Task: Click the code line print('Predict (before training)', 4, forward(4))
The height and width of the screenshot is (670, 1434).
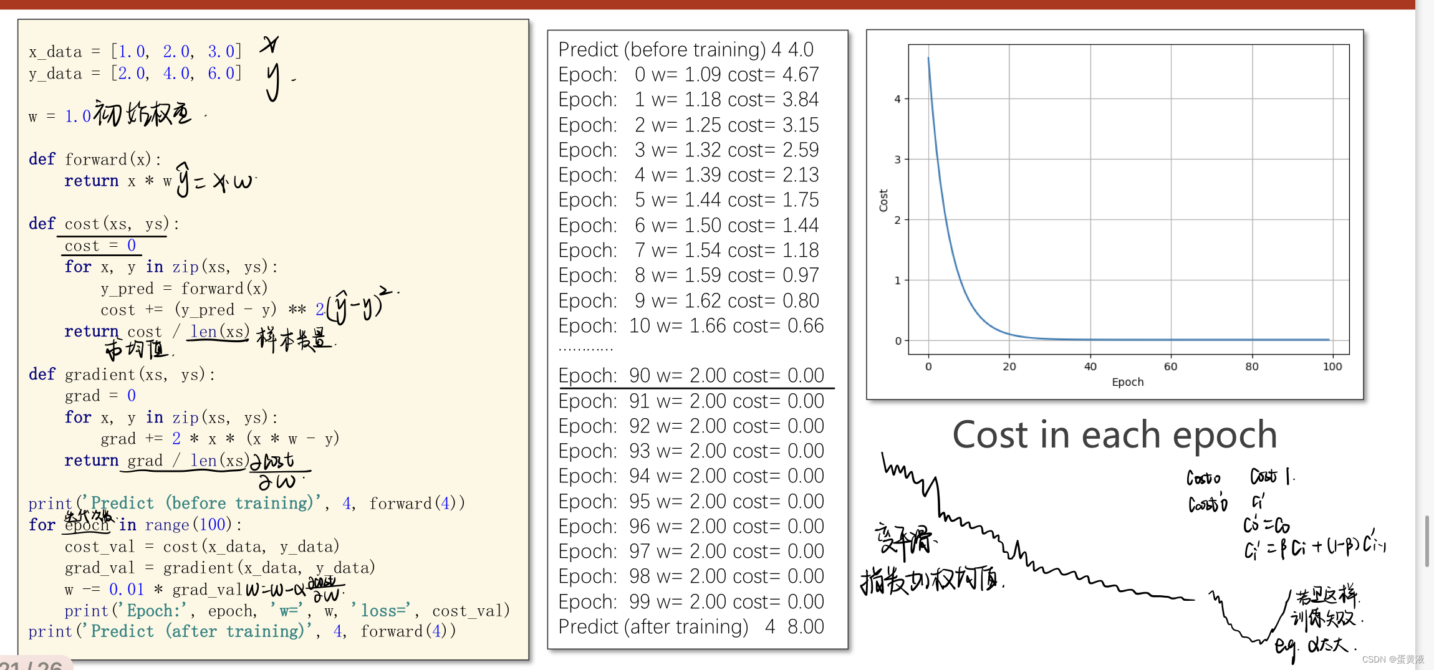Action: click(247, 503)
